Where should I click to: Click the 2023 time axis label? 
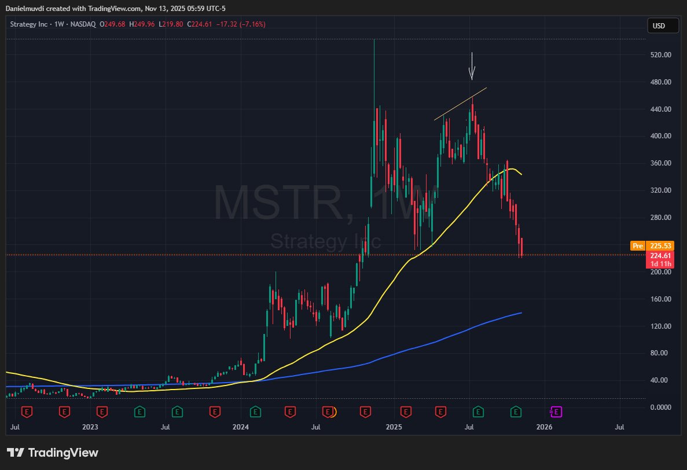coord(90,427)
